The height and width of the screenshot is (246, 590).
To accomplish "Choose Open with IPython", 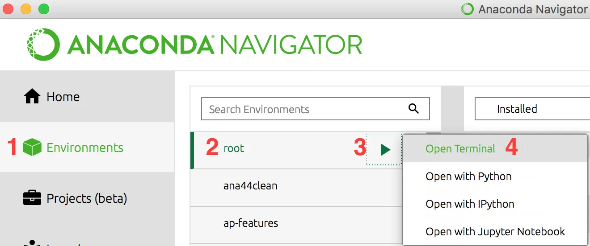I will [x=470, y=204].
